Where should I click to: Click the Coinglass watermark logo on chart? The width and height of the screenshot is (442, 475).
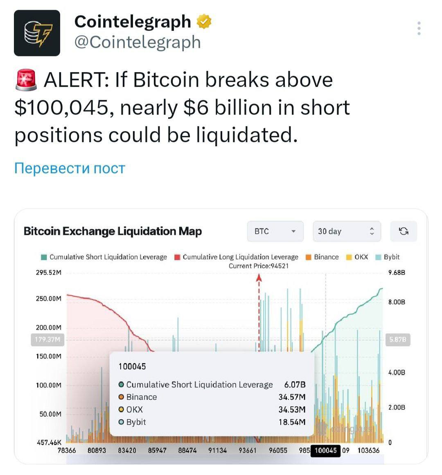pyautogui.click(x=346, y=428)
